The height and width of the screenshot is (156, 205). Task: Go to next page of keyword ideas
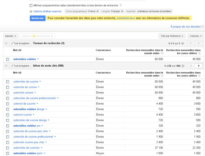(198, 66)
